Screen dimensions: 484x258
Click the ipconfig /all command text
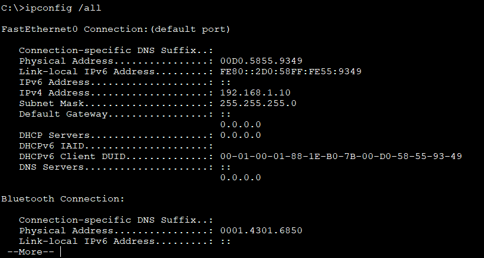[x=63, y=8]
